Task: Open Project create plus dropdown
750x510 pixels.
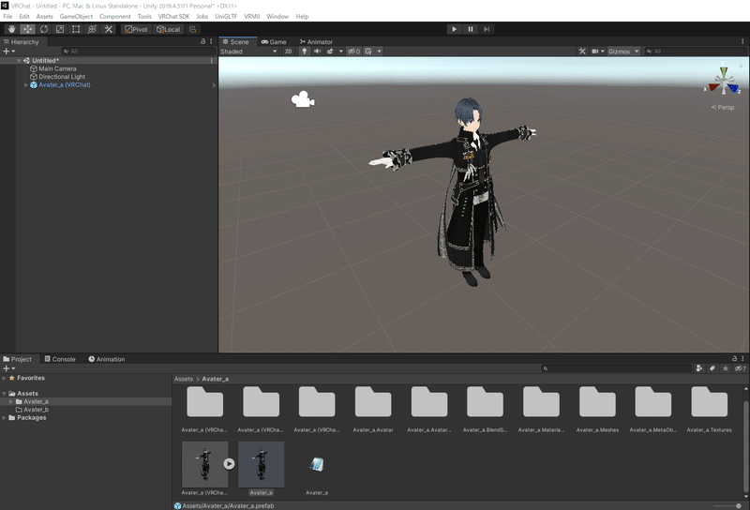Action: click(9, 368)
